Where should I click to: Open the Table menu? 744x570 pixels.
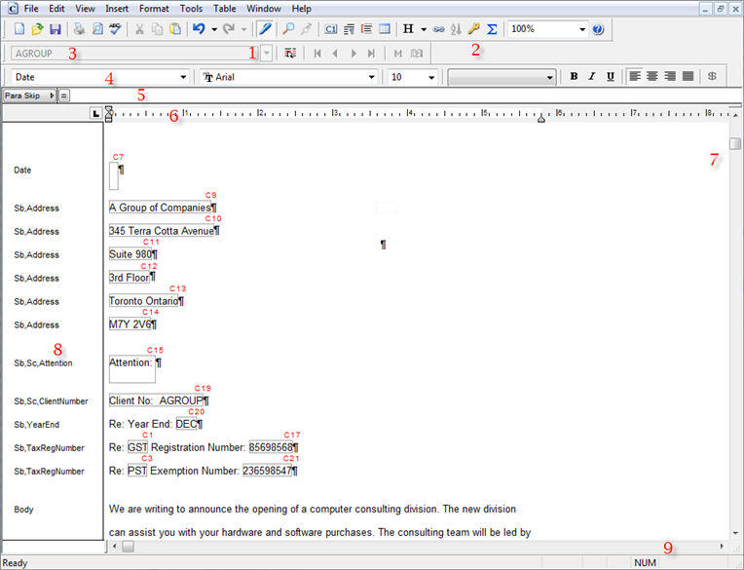point(224,8)
